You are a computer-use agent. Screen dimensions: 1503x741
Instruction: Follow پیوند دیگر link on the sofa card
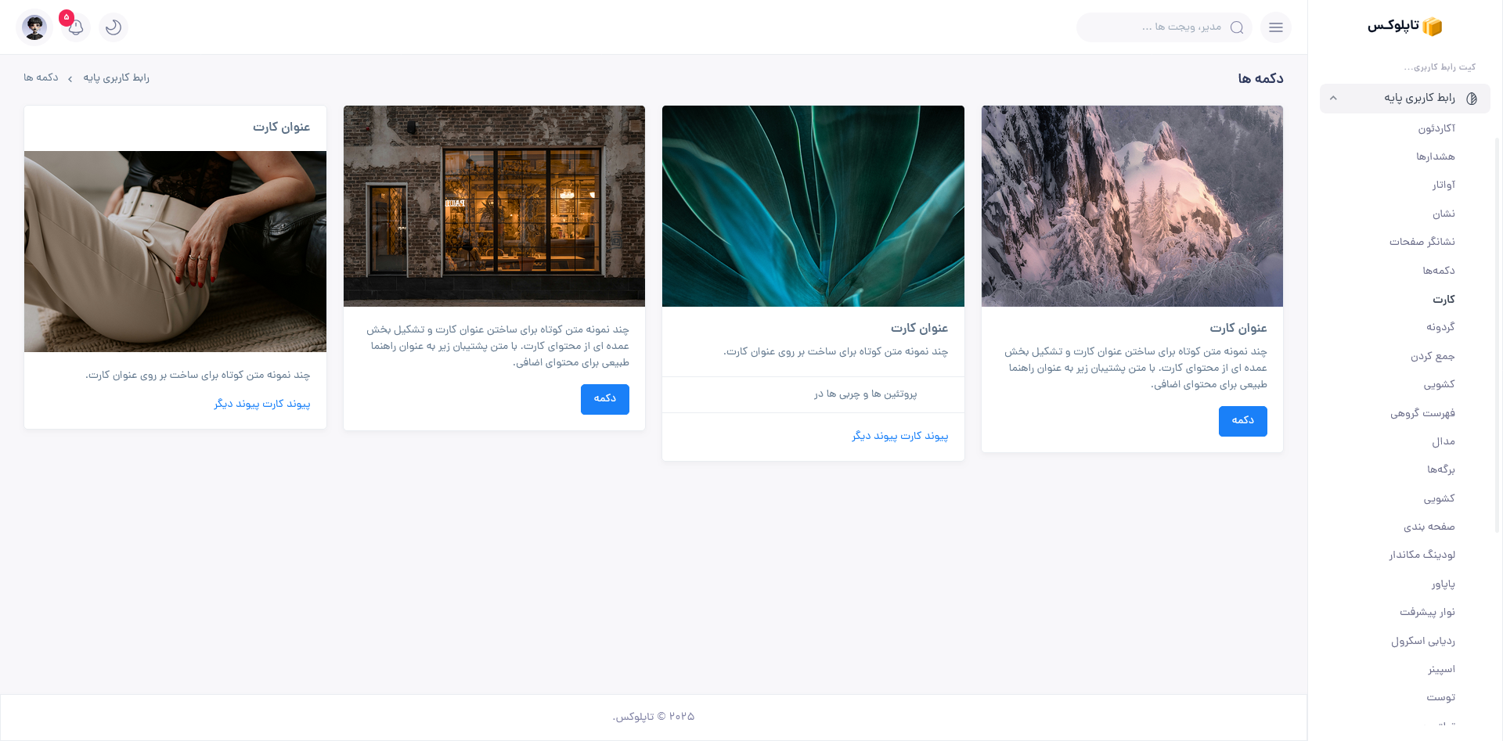pyautogui.click(x=236, y=405)
